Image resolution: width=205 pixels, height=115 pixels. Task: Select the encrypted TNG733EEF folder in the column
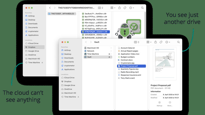(62, 14)
